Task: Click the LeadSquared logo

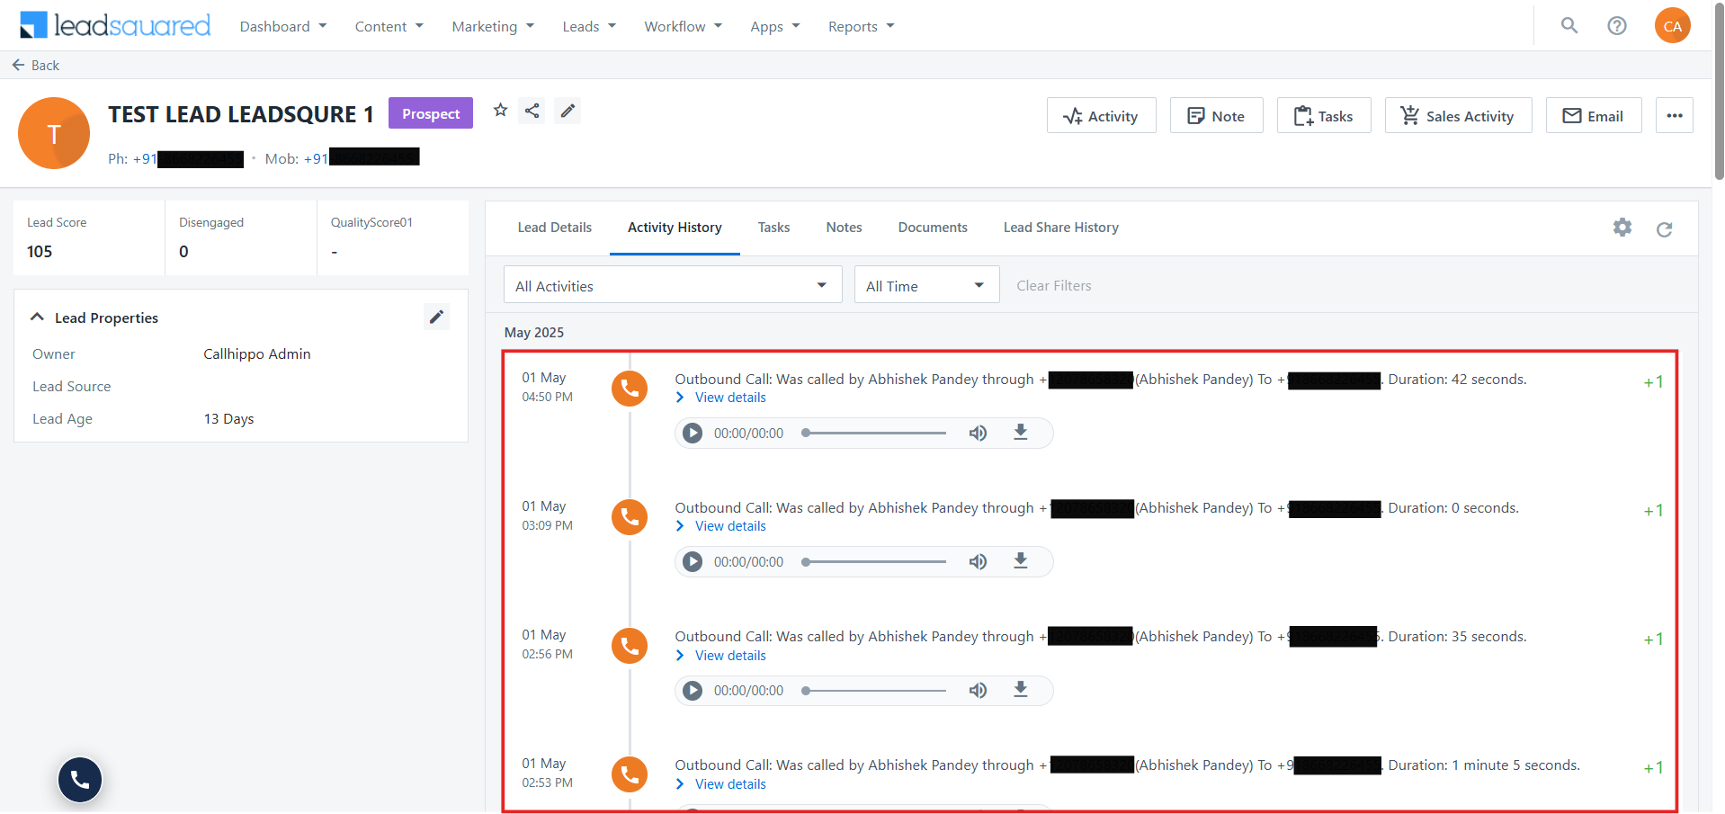Action: [115, 25]
